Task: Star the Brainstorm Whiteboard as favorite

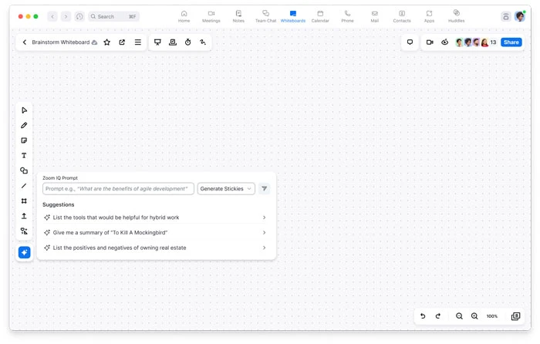Action: click(x=107, y=42)
